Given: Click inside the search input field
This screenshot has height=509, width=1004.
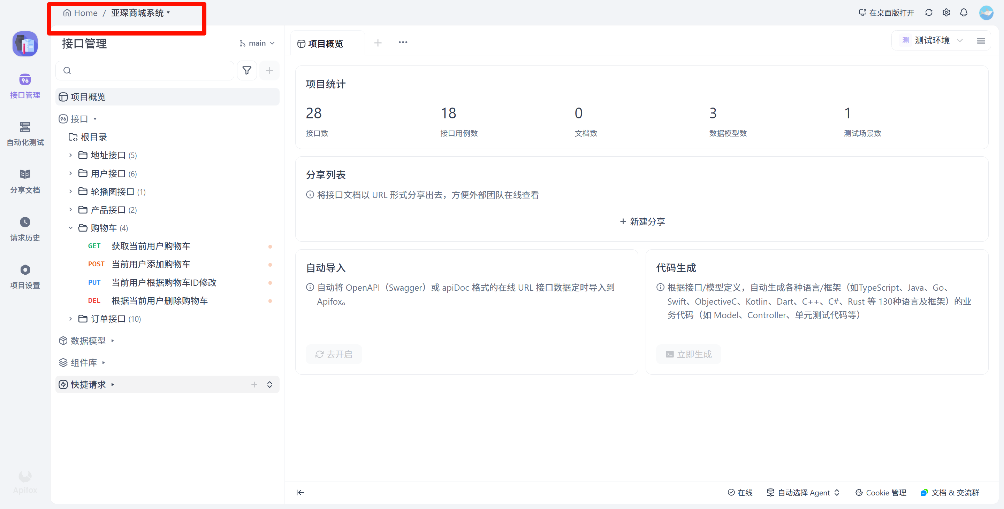Looking at the screenshot, I should click(144, 70).
